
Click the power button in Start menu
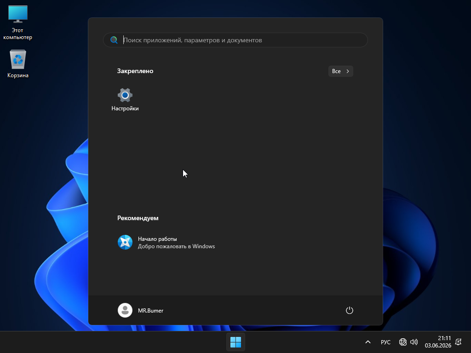[x=350, y=310]
